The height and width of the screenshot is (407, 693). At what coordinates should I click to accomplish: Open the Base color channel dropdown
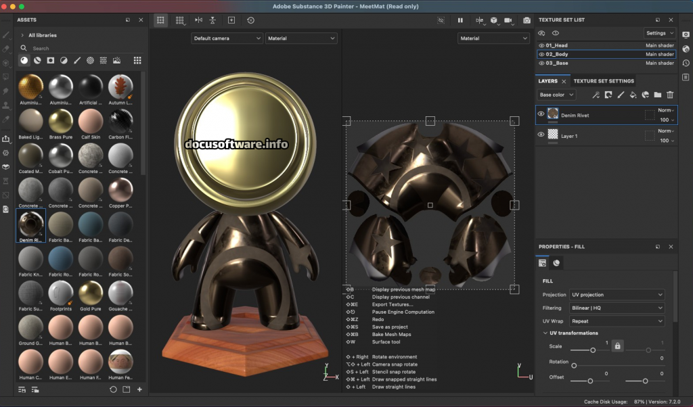pos(556,95)
